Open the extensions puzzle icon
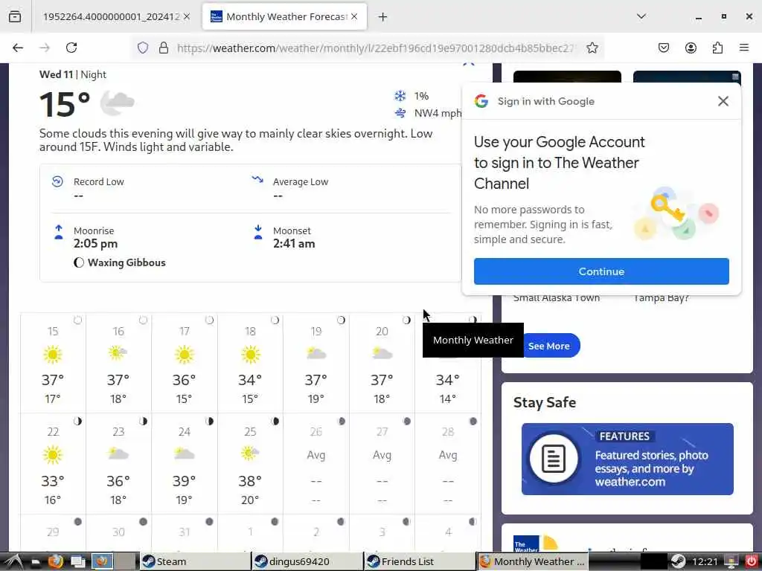The height and width of the screenshot is (571, 762). pyautogui.click(x=717, y=48)
